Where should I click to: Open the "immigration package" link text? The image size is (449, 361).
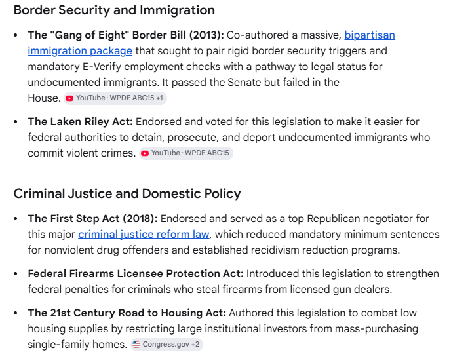[x=80, y=51]
